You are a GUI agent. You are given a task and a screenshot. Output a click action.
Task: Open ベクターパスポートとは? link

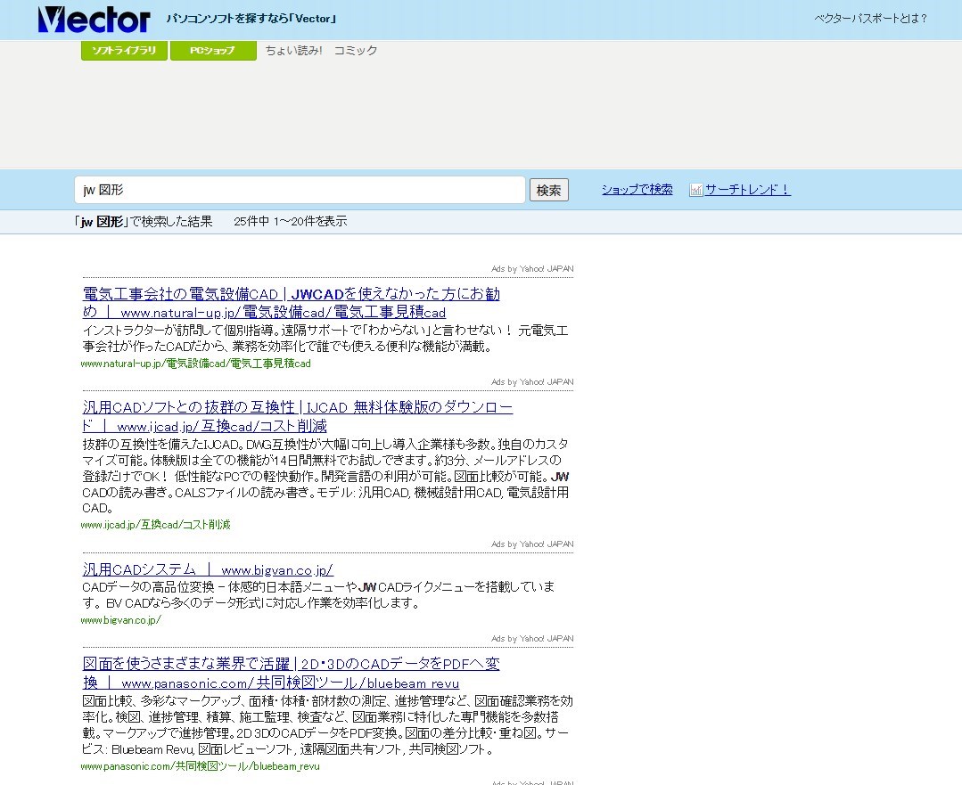click(x=870, y=19)
